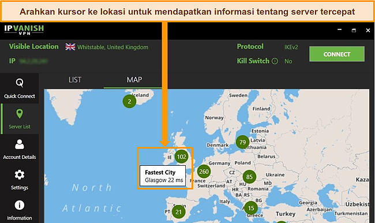375x223 pixels.
Task: Click the Belarus label on the map
Action: click(266, 157)
